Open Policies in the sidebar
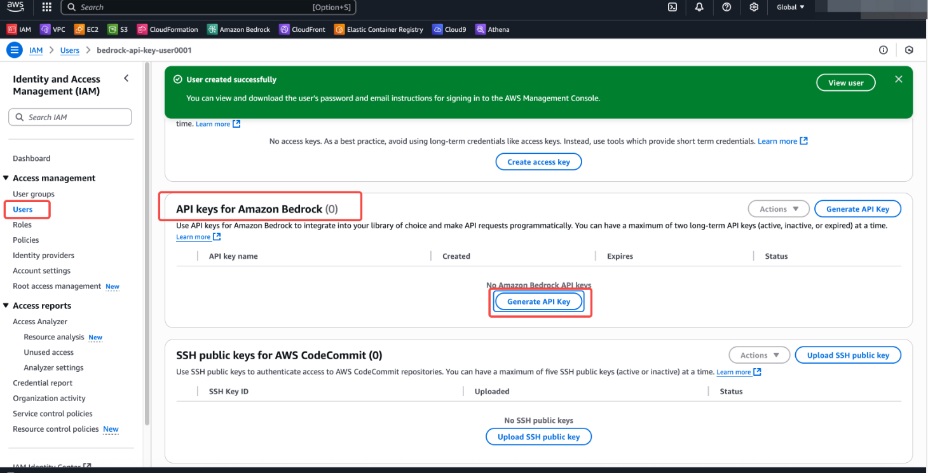This screenshot has height=473, width=928. coord(26,240)
